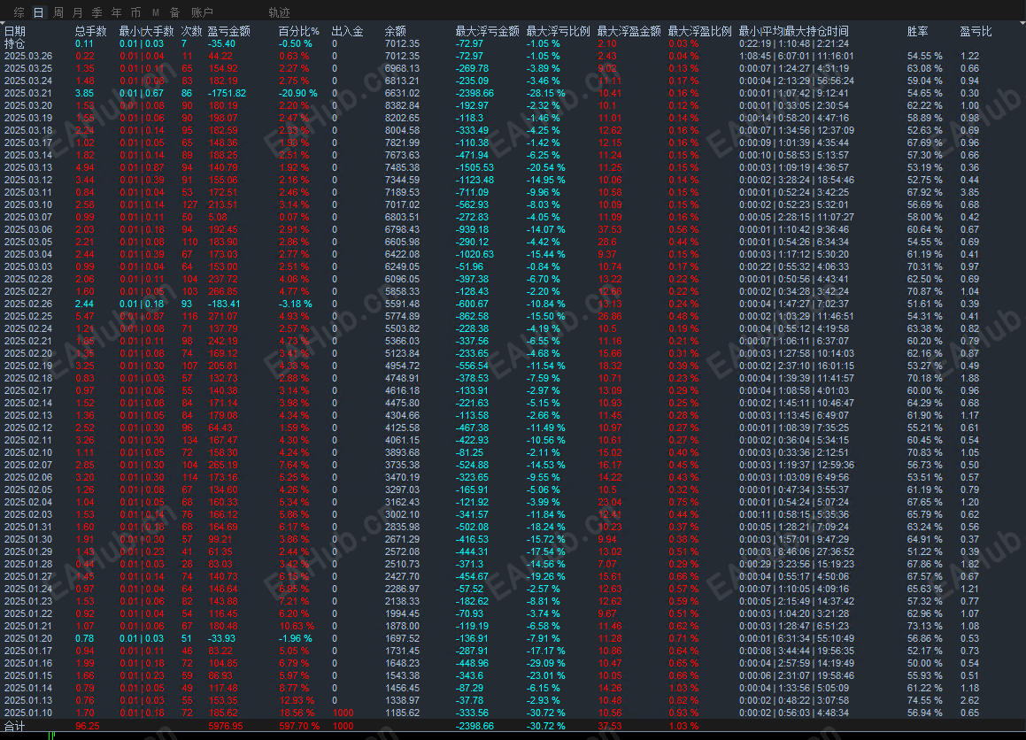Click trade count 127 on 2025.03.10

tap(189, 204)
